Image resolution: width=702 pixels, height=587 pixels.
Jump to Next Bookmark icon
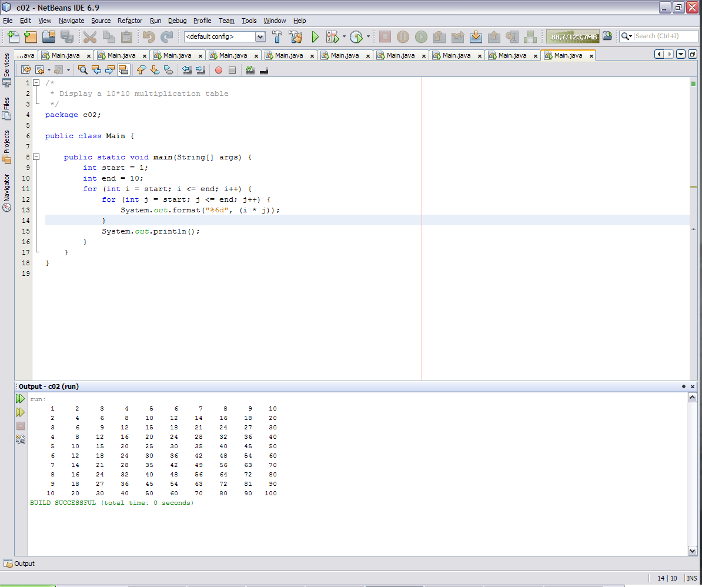pos(155,70)
